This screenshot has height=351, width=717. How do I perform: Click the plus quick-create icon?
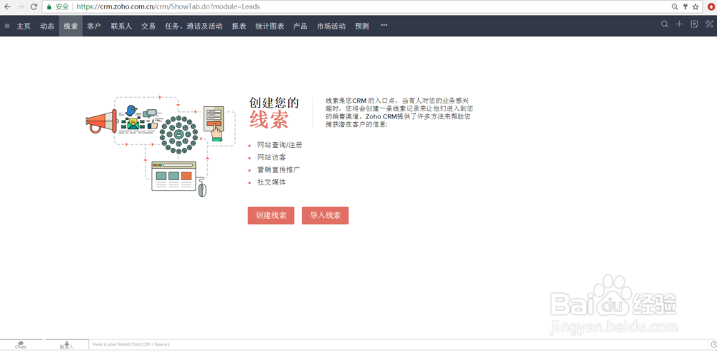tap(680, 24)
